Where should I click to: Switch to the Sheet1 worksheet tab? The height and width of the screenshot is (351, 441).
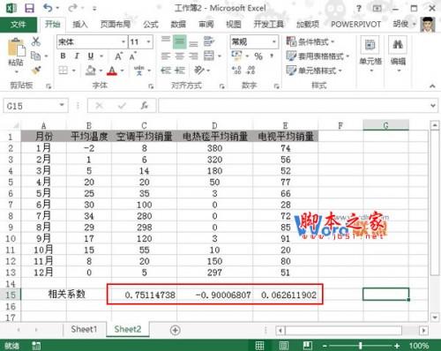pos(84,329)
